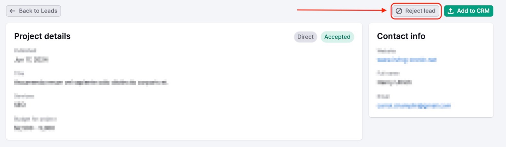Viewport: 506px width, 147px height.
Task: Click the blurred project budget value
Action: [34, 128]
